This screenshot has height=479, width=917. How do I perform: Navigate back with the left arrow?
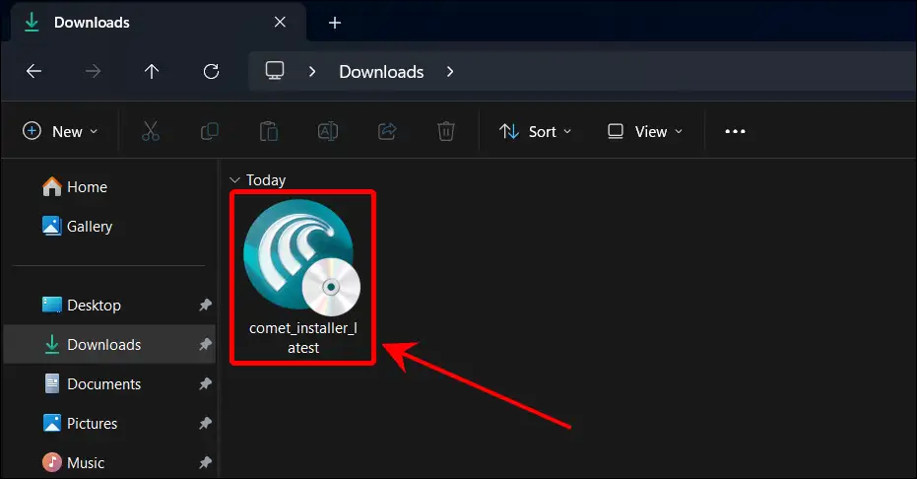pos(33,72)
